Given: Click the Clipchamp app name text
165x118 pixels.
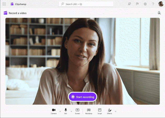Looking at the screenshot, I should coord(21,4).
